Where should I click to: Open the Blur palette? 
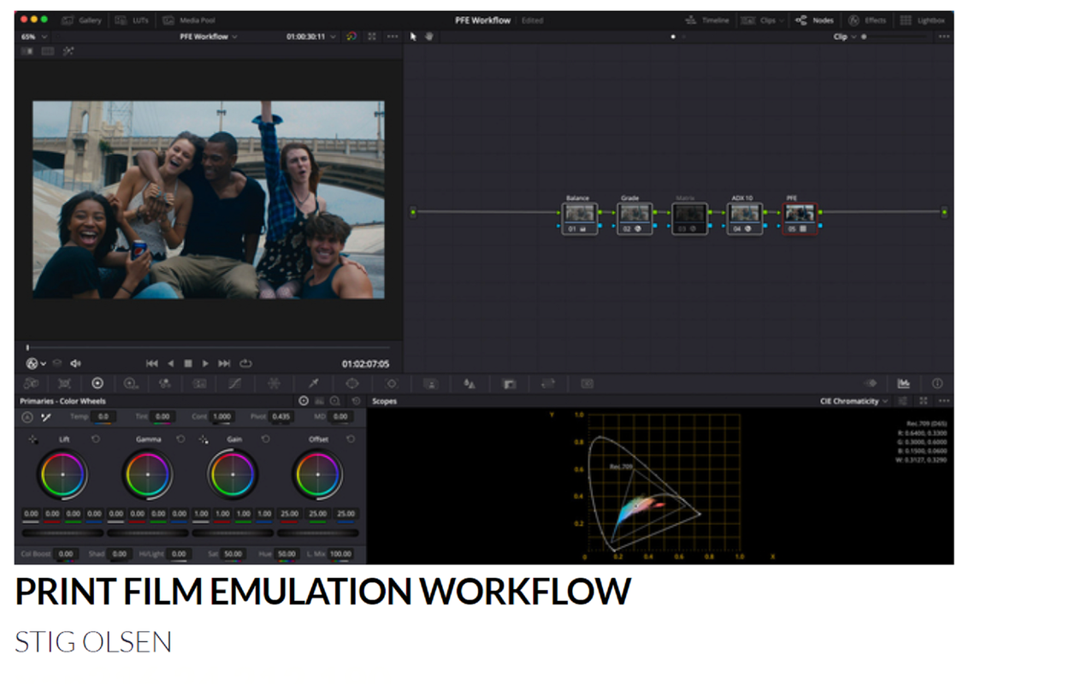pos(470,384)
